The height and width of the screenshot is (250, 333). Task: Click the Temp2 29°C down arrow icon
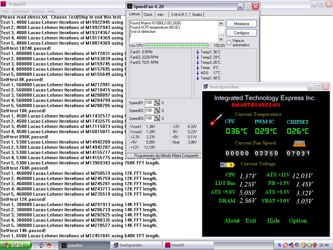coord(198,57)
